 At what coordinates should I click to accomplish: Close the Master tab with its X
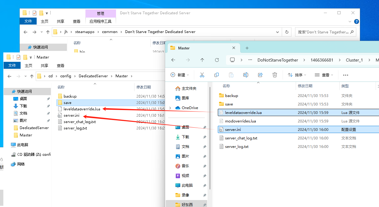(234, 48)
